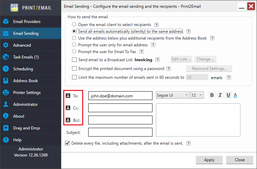Uncheck 'Delete every file, including attachments' checkbox

67,143
